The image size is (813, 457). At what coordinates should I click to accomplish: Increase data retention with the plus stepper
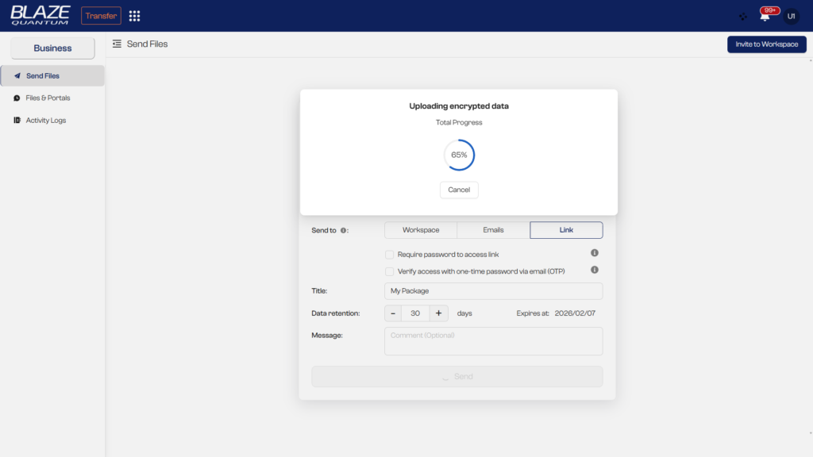[438, 313]
